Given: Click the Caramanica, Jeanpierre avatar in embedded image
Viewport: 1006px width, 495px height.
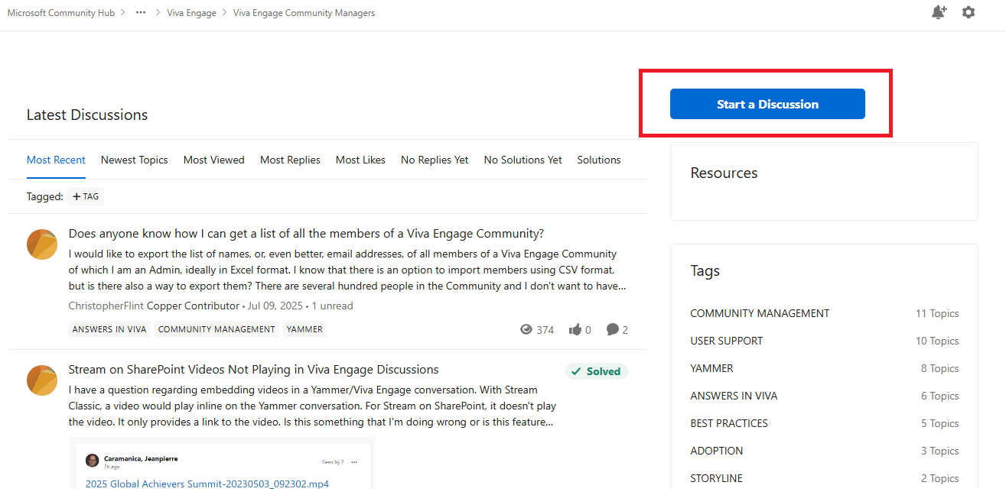Looking at the screenshot, I should coord(93,461).
